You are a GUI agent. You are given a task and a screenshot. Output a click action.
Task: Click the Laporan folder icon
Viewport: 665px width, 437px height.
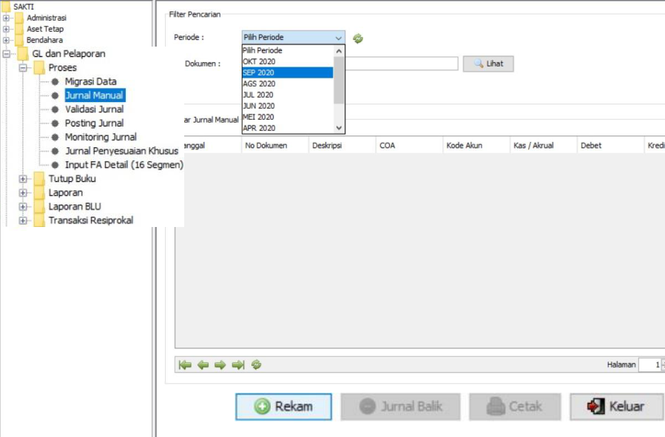[x=39, y=193]
